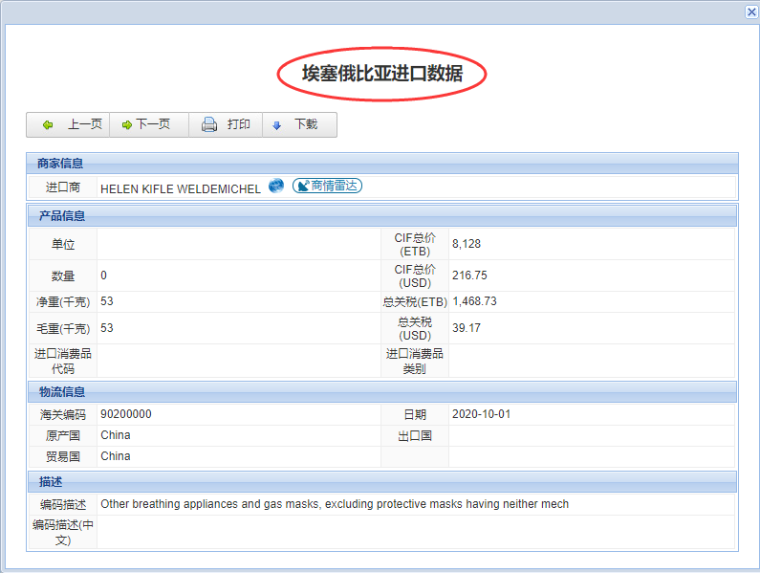Collapse the 产品信息 section header
Image resolution: width=760 pixels, height=573 pixels.
pyautogui.click(x=382, y=215)
